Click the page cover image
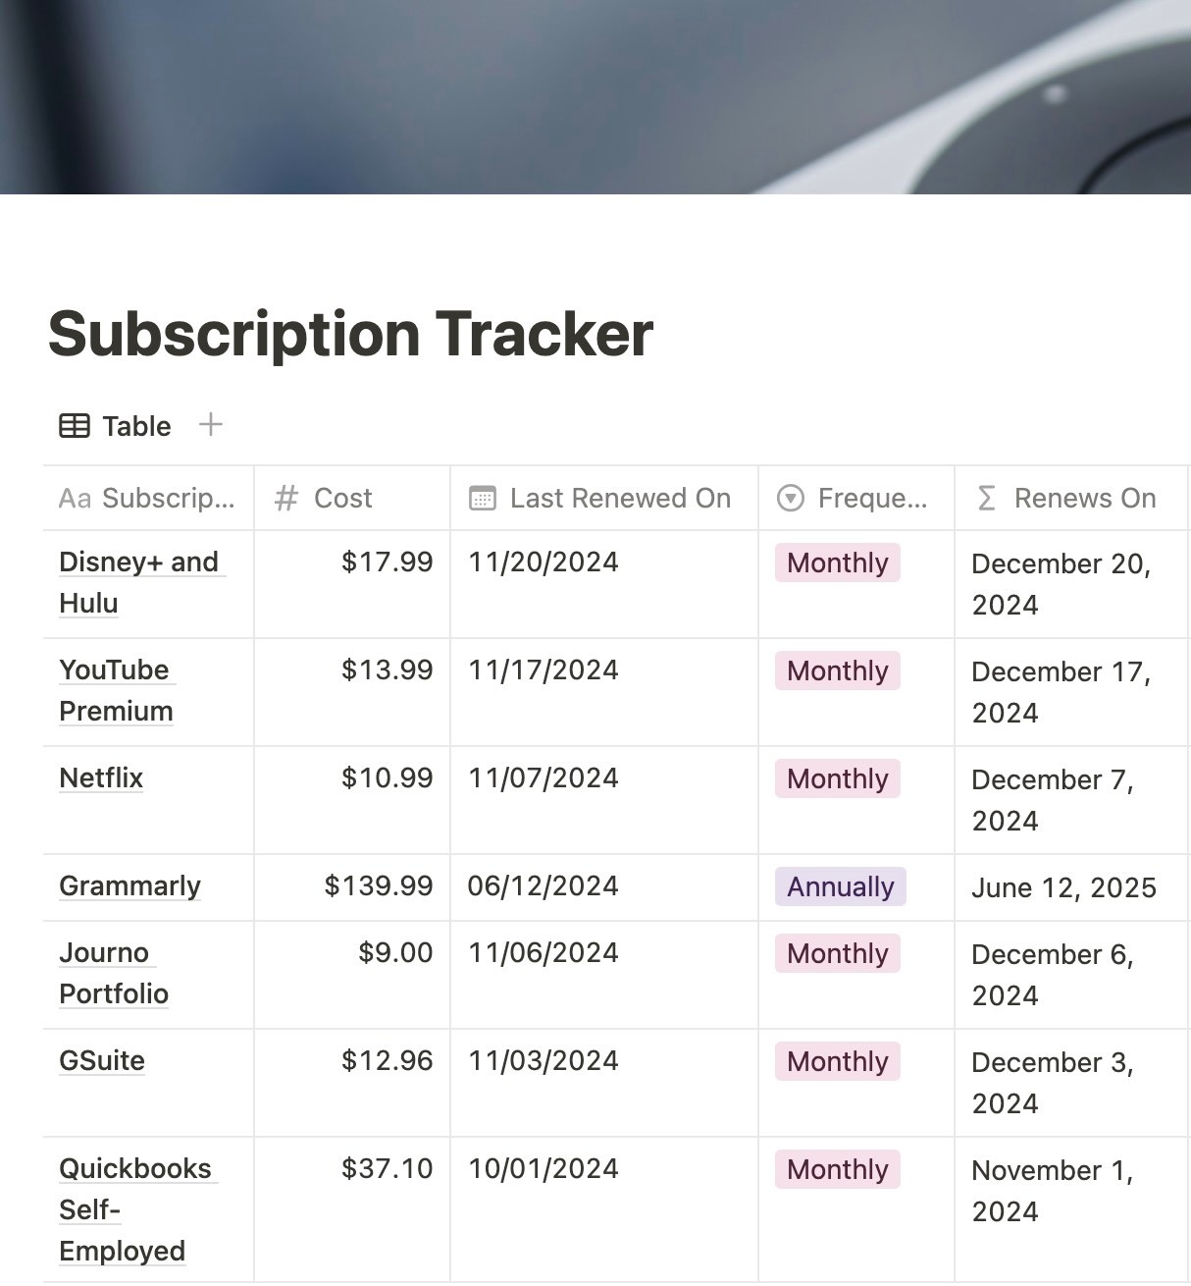Image resolution: width=1191 pixels, height=1286 pixels. pyautogui.click(x=595, y=97)
